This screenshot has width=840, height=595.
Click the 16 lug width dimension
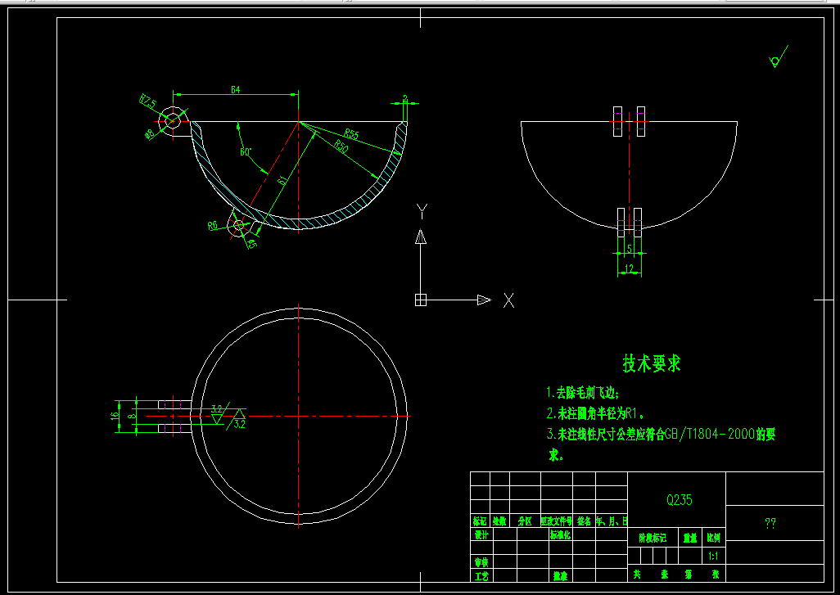[x=114, y=416]
